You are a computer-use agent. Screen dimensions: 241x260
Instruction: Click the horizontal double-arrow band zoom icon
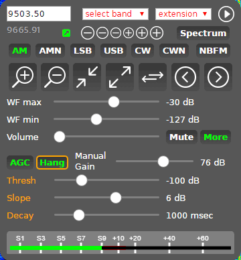pos(153,77)
